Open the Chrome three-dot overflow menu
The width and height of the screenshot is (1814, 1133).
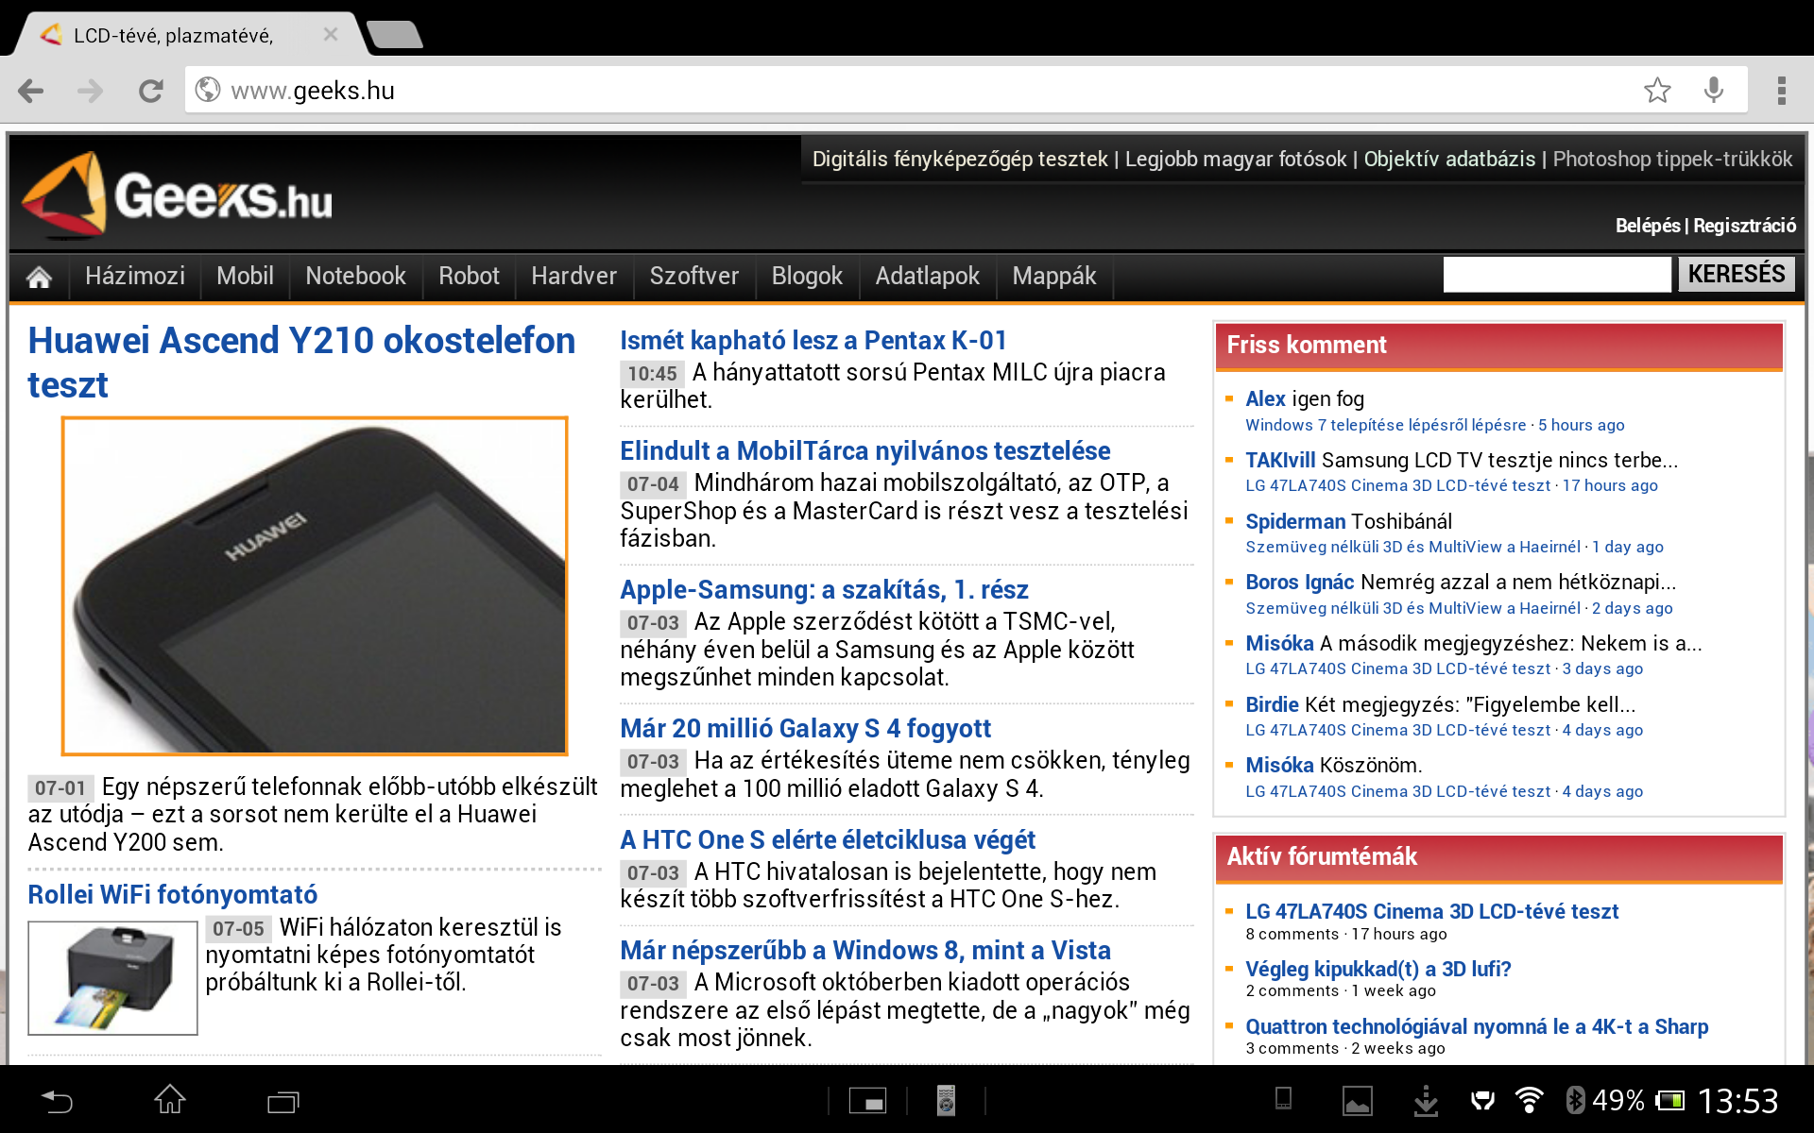click(1781, 91)
